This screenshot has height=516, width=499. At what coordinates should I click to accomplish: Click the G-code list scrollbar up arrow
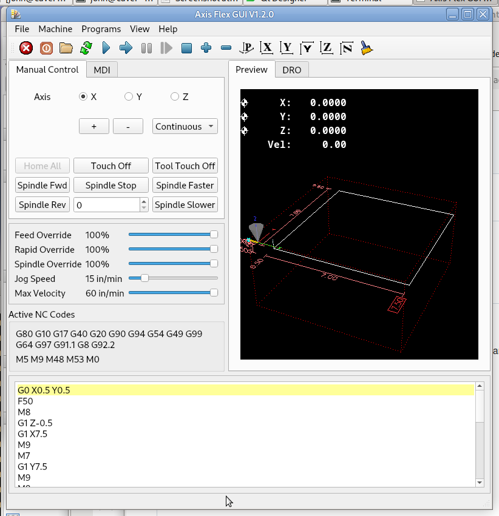[x=480, y=386]
